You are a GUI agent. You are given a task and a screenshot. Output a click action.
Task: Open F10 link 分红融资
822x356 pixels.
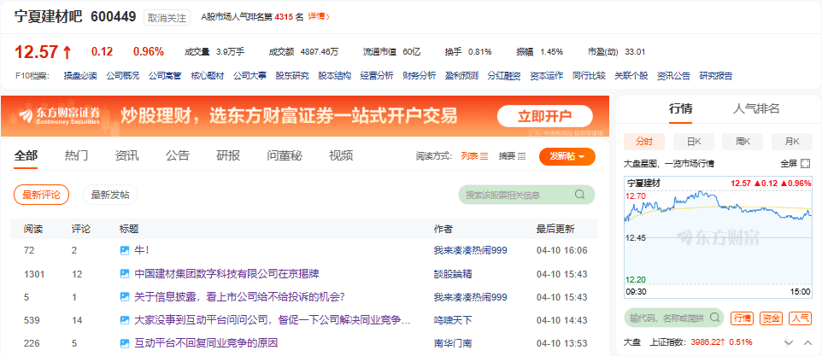[x=504, y=76]
